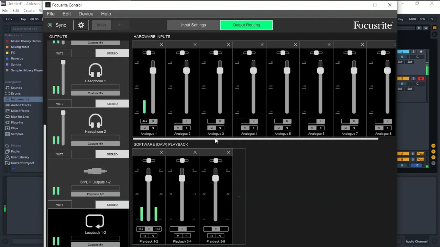This screenshot has height=247, width=440.
Task: Open the Help menu in Focusrite Control
Action: click(x=106, y=14)
